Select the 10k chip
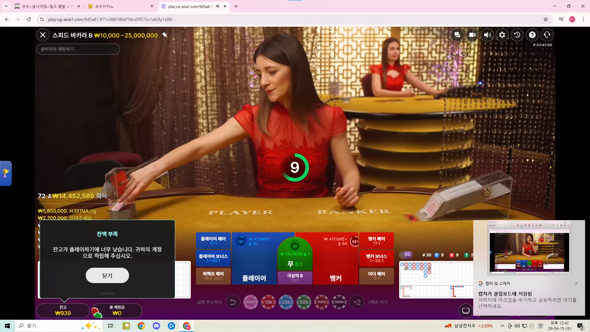Image resolution: width=590 pixels, height=332 pixels. pyautogui.click(x=268, y=302)
